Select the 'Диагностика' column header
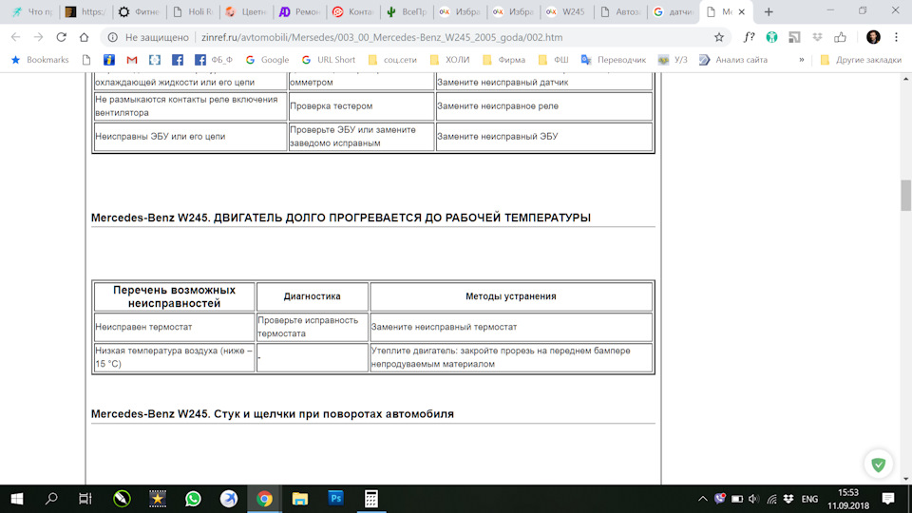 [313, 296]
